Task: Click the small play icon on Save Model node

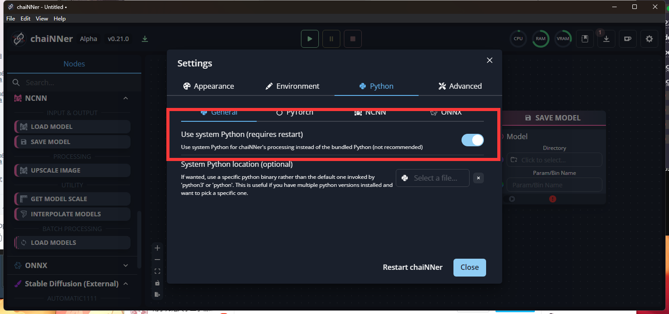Action: (x=512, y=199)
